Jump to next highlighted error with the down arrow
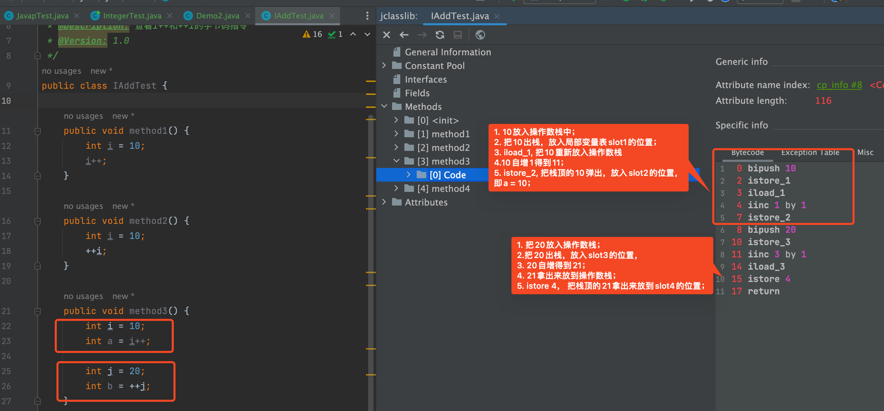Screen dimensions: 884x411 coord(367,34)
